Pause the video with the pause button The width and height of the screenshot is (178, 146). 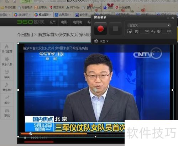(x=25, y=138)
